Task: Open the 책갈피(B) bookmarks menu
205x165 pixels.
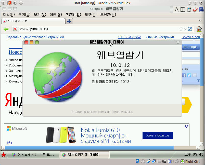Action: click(x=73, y=15)
